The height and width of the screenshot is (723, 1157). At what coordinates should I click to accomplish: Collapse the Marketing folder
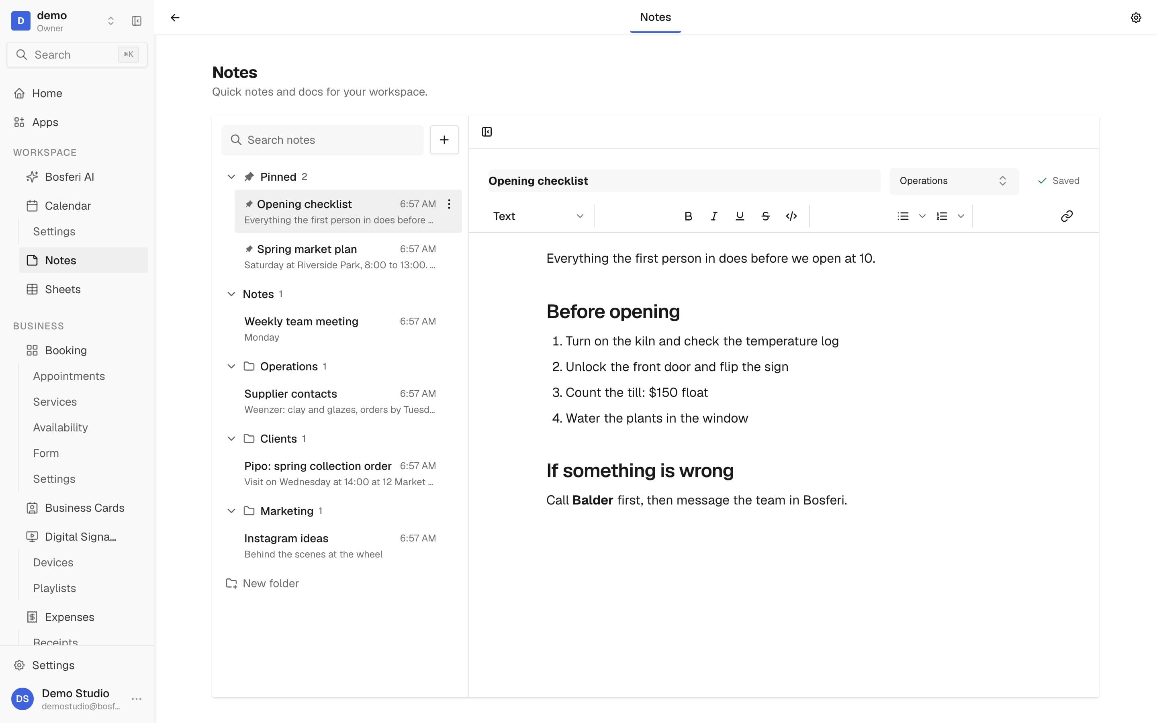[x=231, y=511]
